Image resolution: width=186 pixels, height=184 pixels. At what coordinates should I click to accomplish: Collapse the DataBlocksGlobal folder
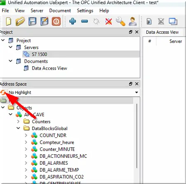click(x=18, y=128)
